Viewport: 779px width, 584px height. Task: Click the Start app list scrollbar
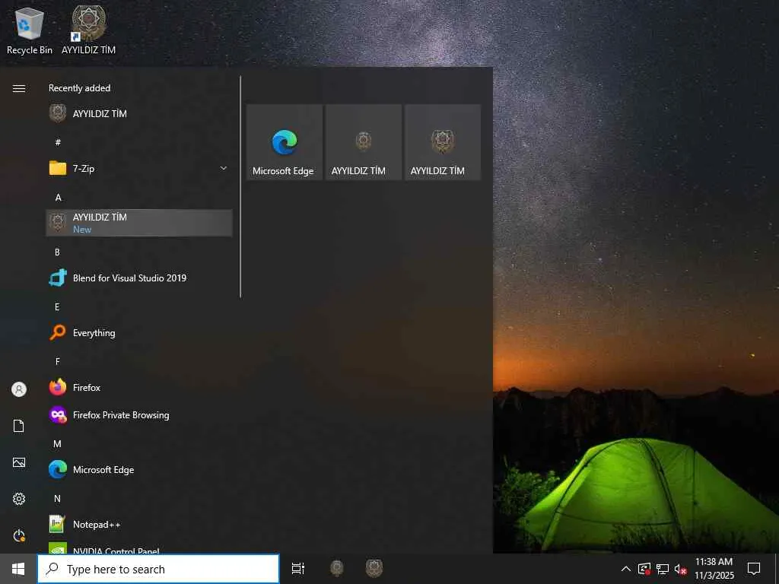click(240, 187)
